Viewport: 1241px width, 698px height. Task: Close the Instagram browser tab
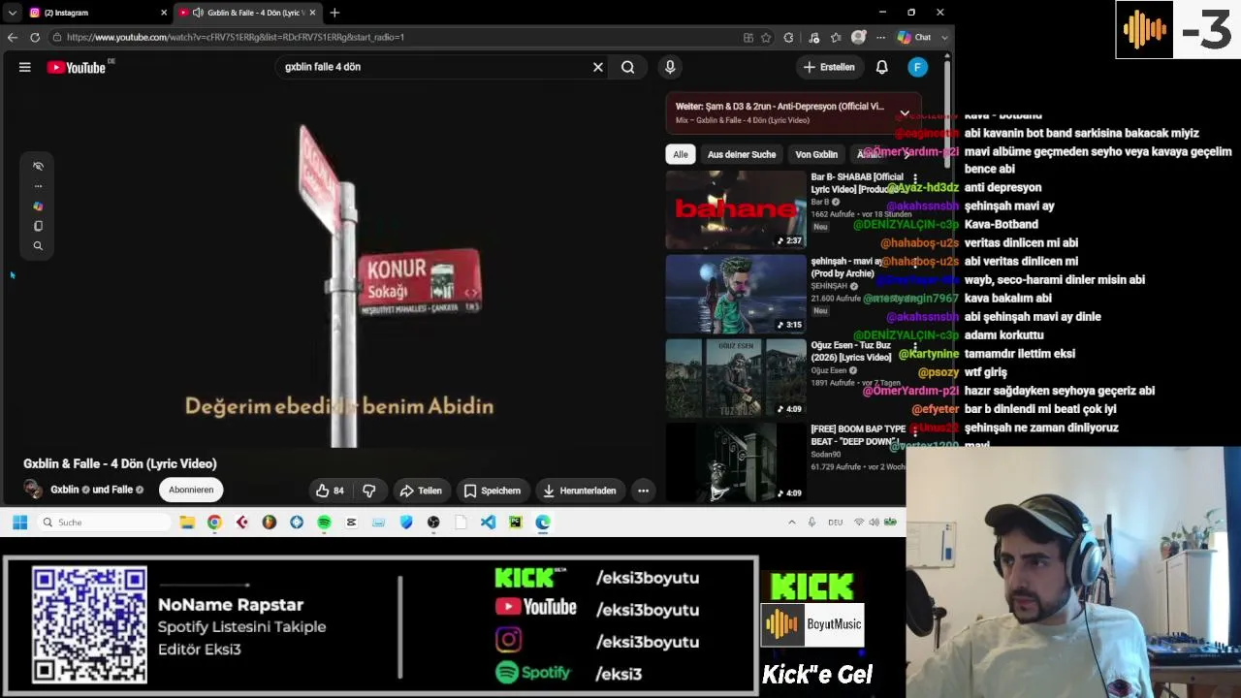coord(163,13)
